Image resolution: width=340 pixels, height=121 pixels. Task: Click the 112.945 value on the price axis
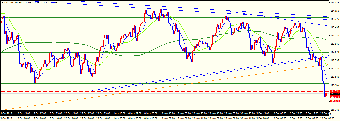tap(335, 44)
